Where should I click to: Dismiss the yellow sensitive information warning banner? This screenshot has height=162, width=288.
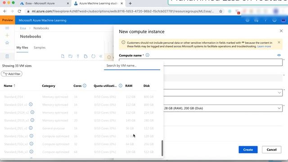pyautogui.click(x=279, y=42)
